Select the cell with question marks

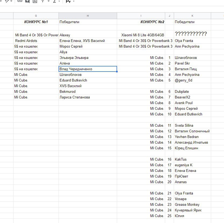[x=192, y=34]
